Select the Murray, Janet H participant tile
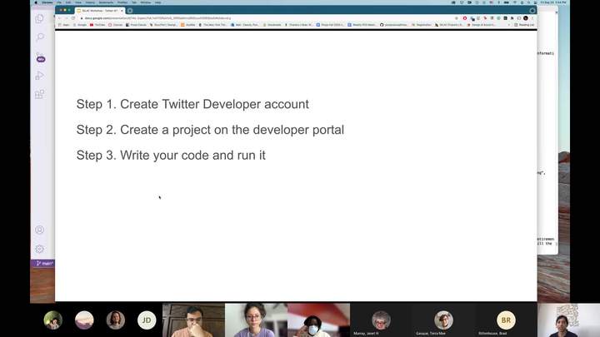This screenshot has width=600, height=337. pyautogui.click(x=381, y=320)
